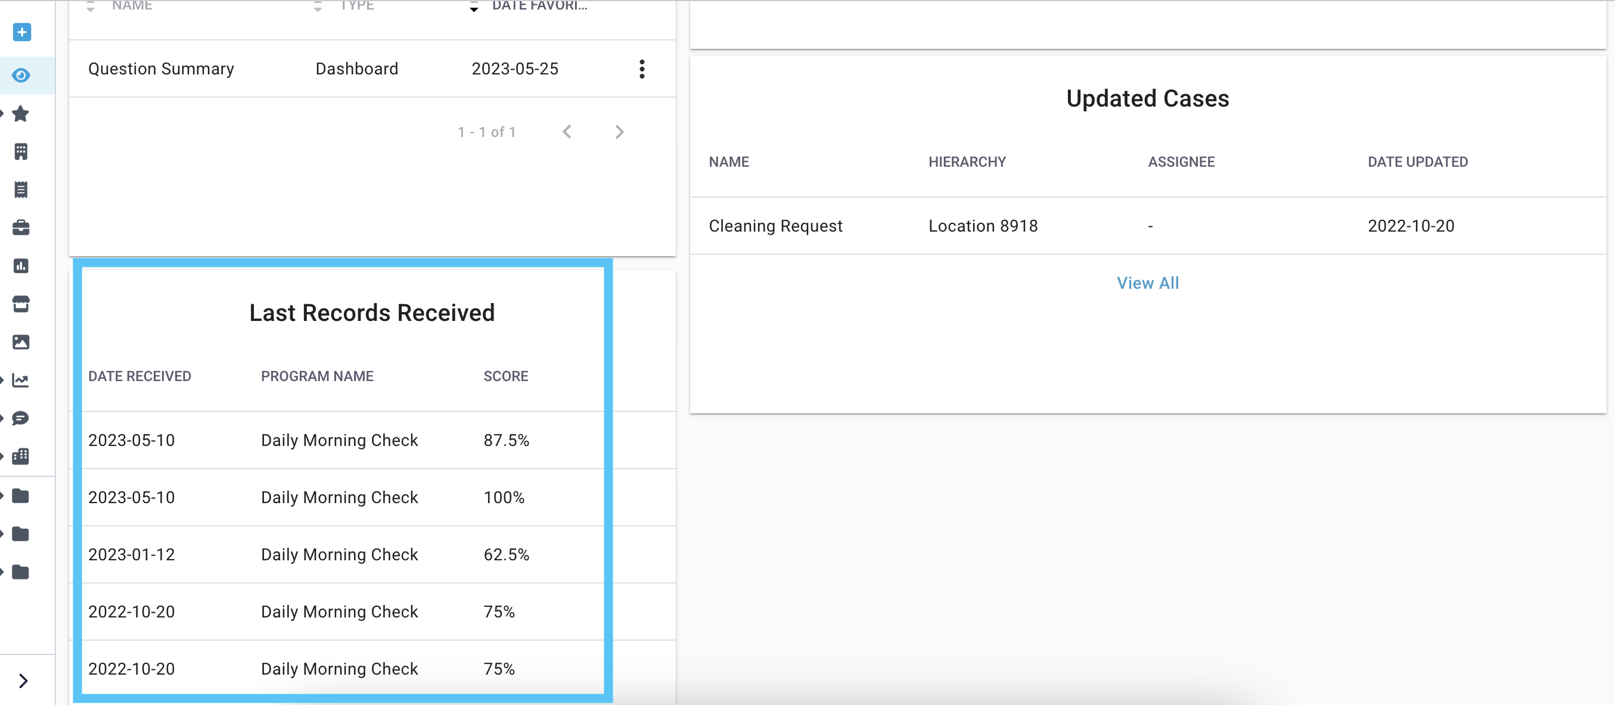Viewport: 1615px width, 705px height.
Task: Click the View All link under Updated Cases
Action: [1147, 283]
